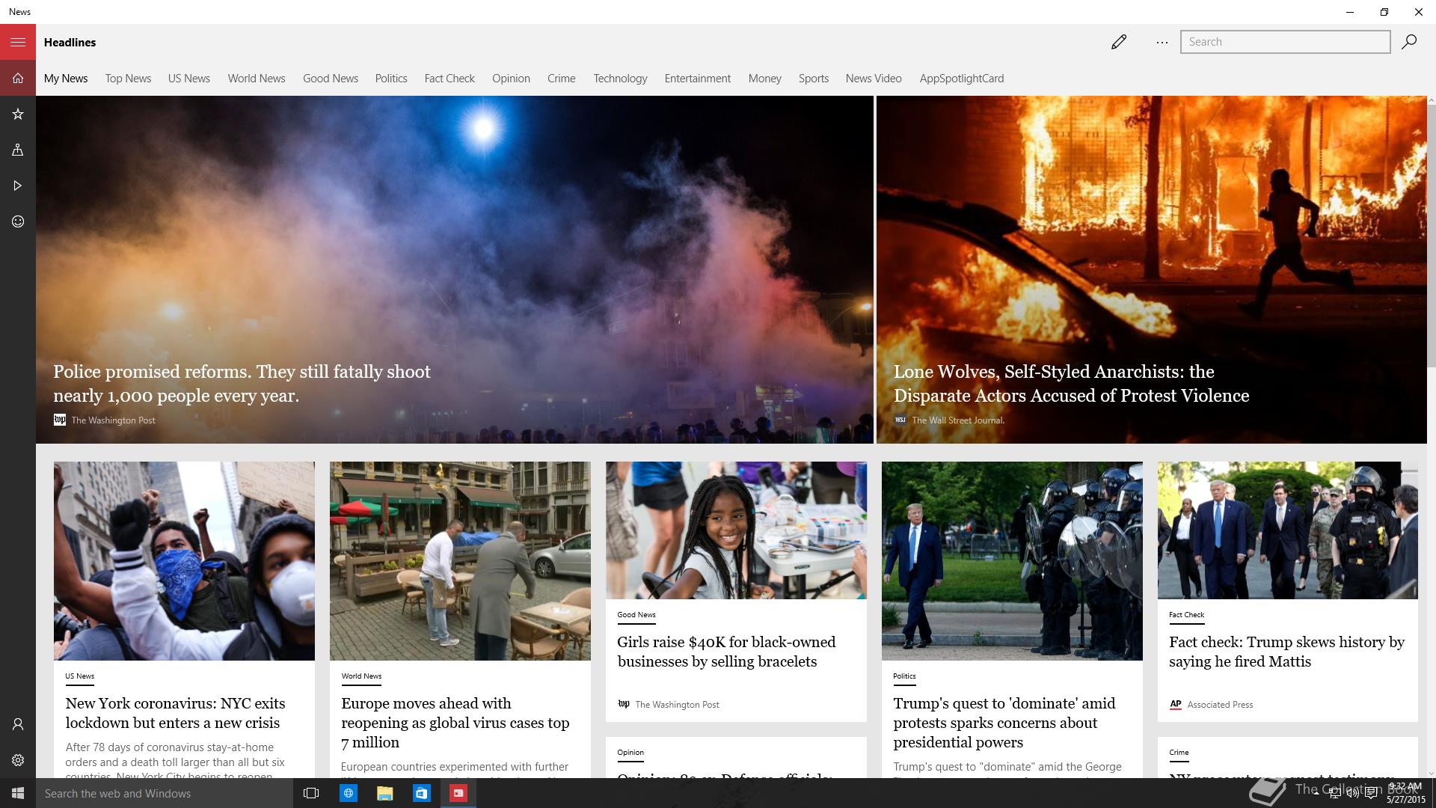Open the Sports tab
The image size is (1436, 808).
pyautogui.click(x=814, y=78)
